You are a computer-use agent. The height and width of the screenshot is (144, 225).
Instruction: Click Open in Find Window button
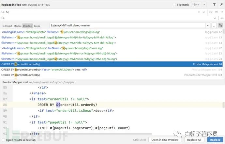[x=165, y=140]
